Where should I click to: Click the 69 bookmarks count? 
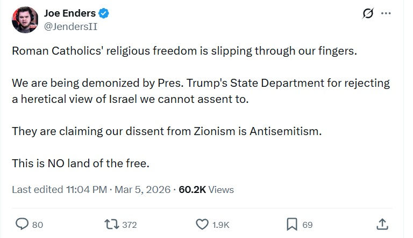point(308,225)
